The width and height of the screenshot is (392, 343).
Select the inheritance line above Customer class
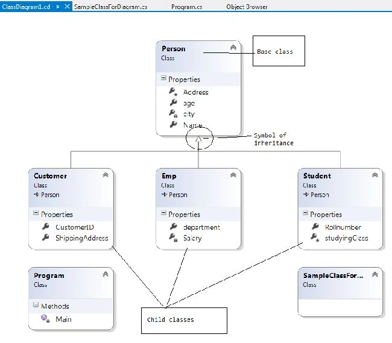pyautogui.click(x=71, y=160)
